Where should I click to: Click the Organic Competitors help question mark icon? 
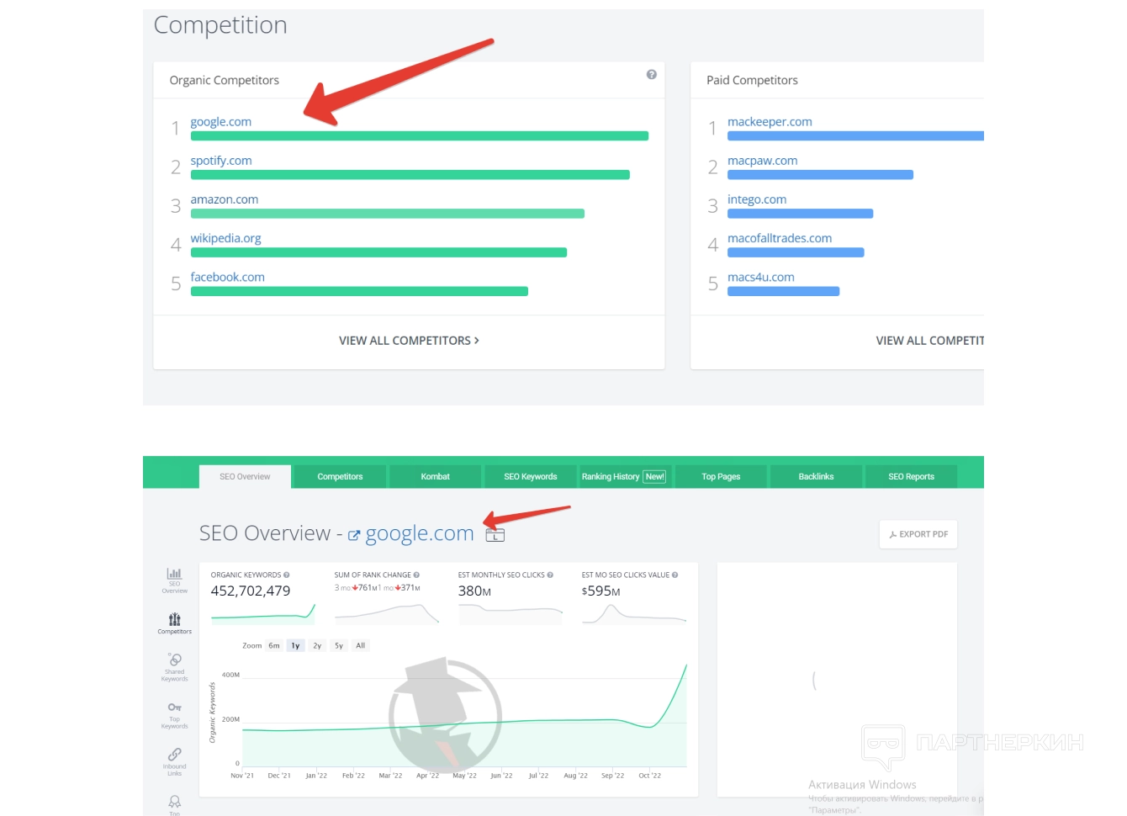(651, 75)
